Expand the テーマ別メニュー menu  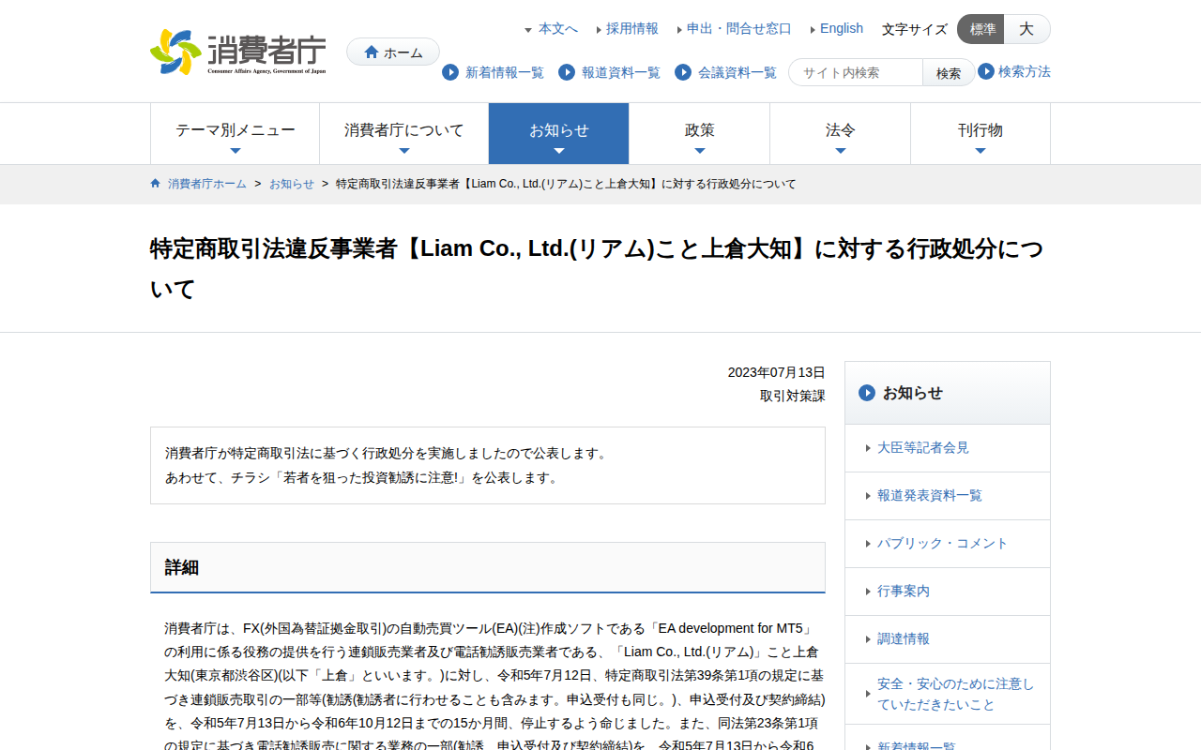click(x=236, y=134)
